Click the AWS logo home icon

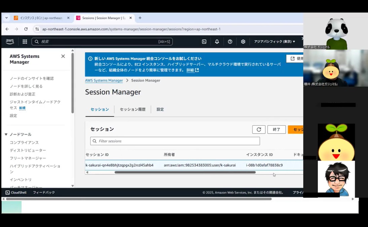coord(10,41)
